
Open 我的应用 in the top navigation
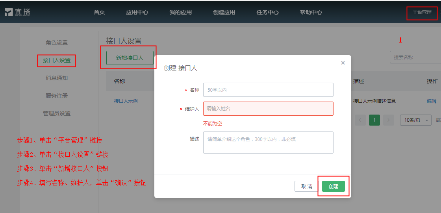point(181,12)
